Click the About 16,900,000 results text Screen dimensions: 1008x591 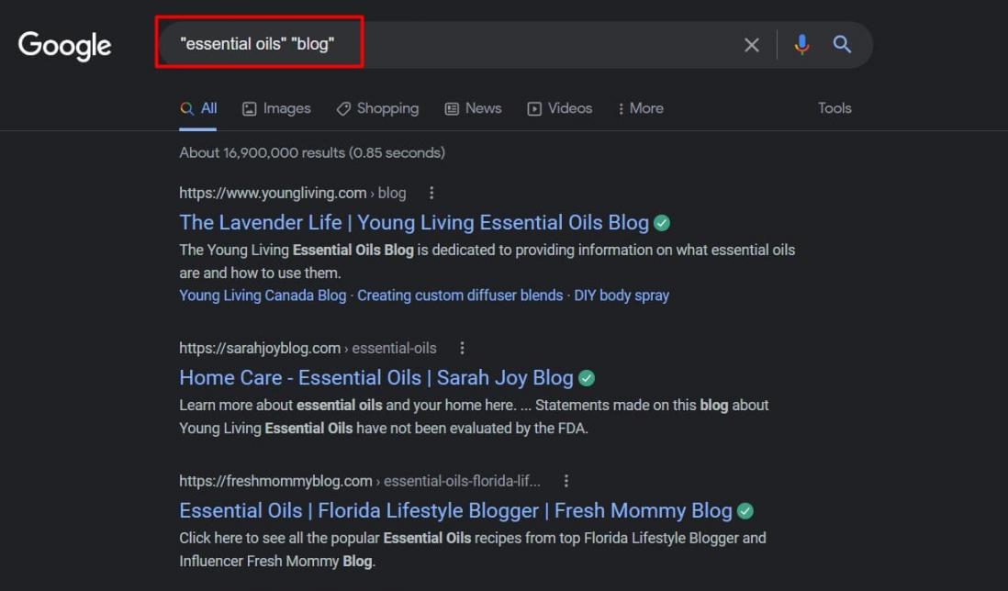312,153
